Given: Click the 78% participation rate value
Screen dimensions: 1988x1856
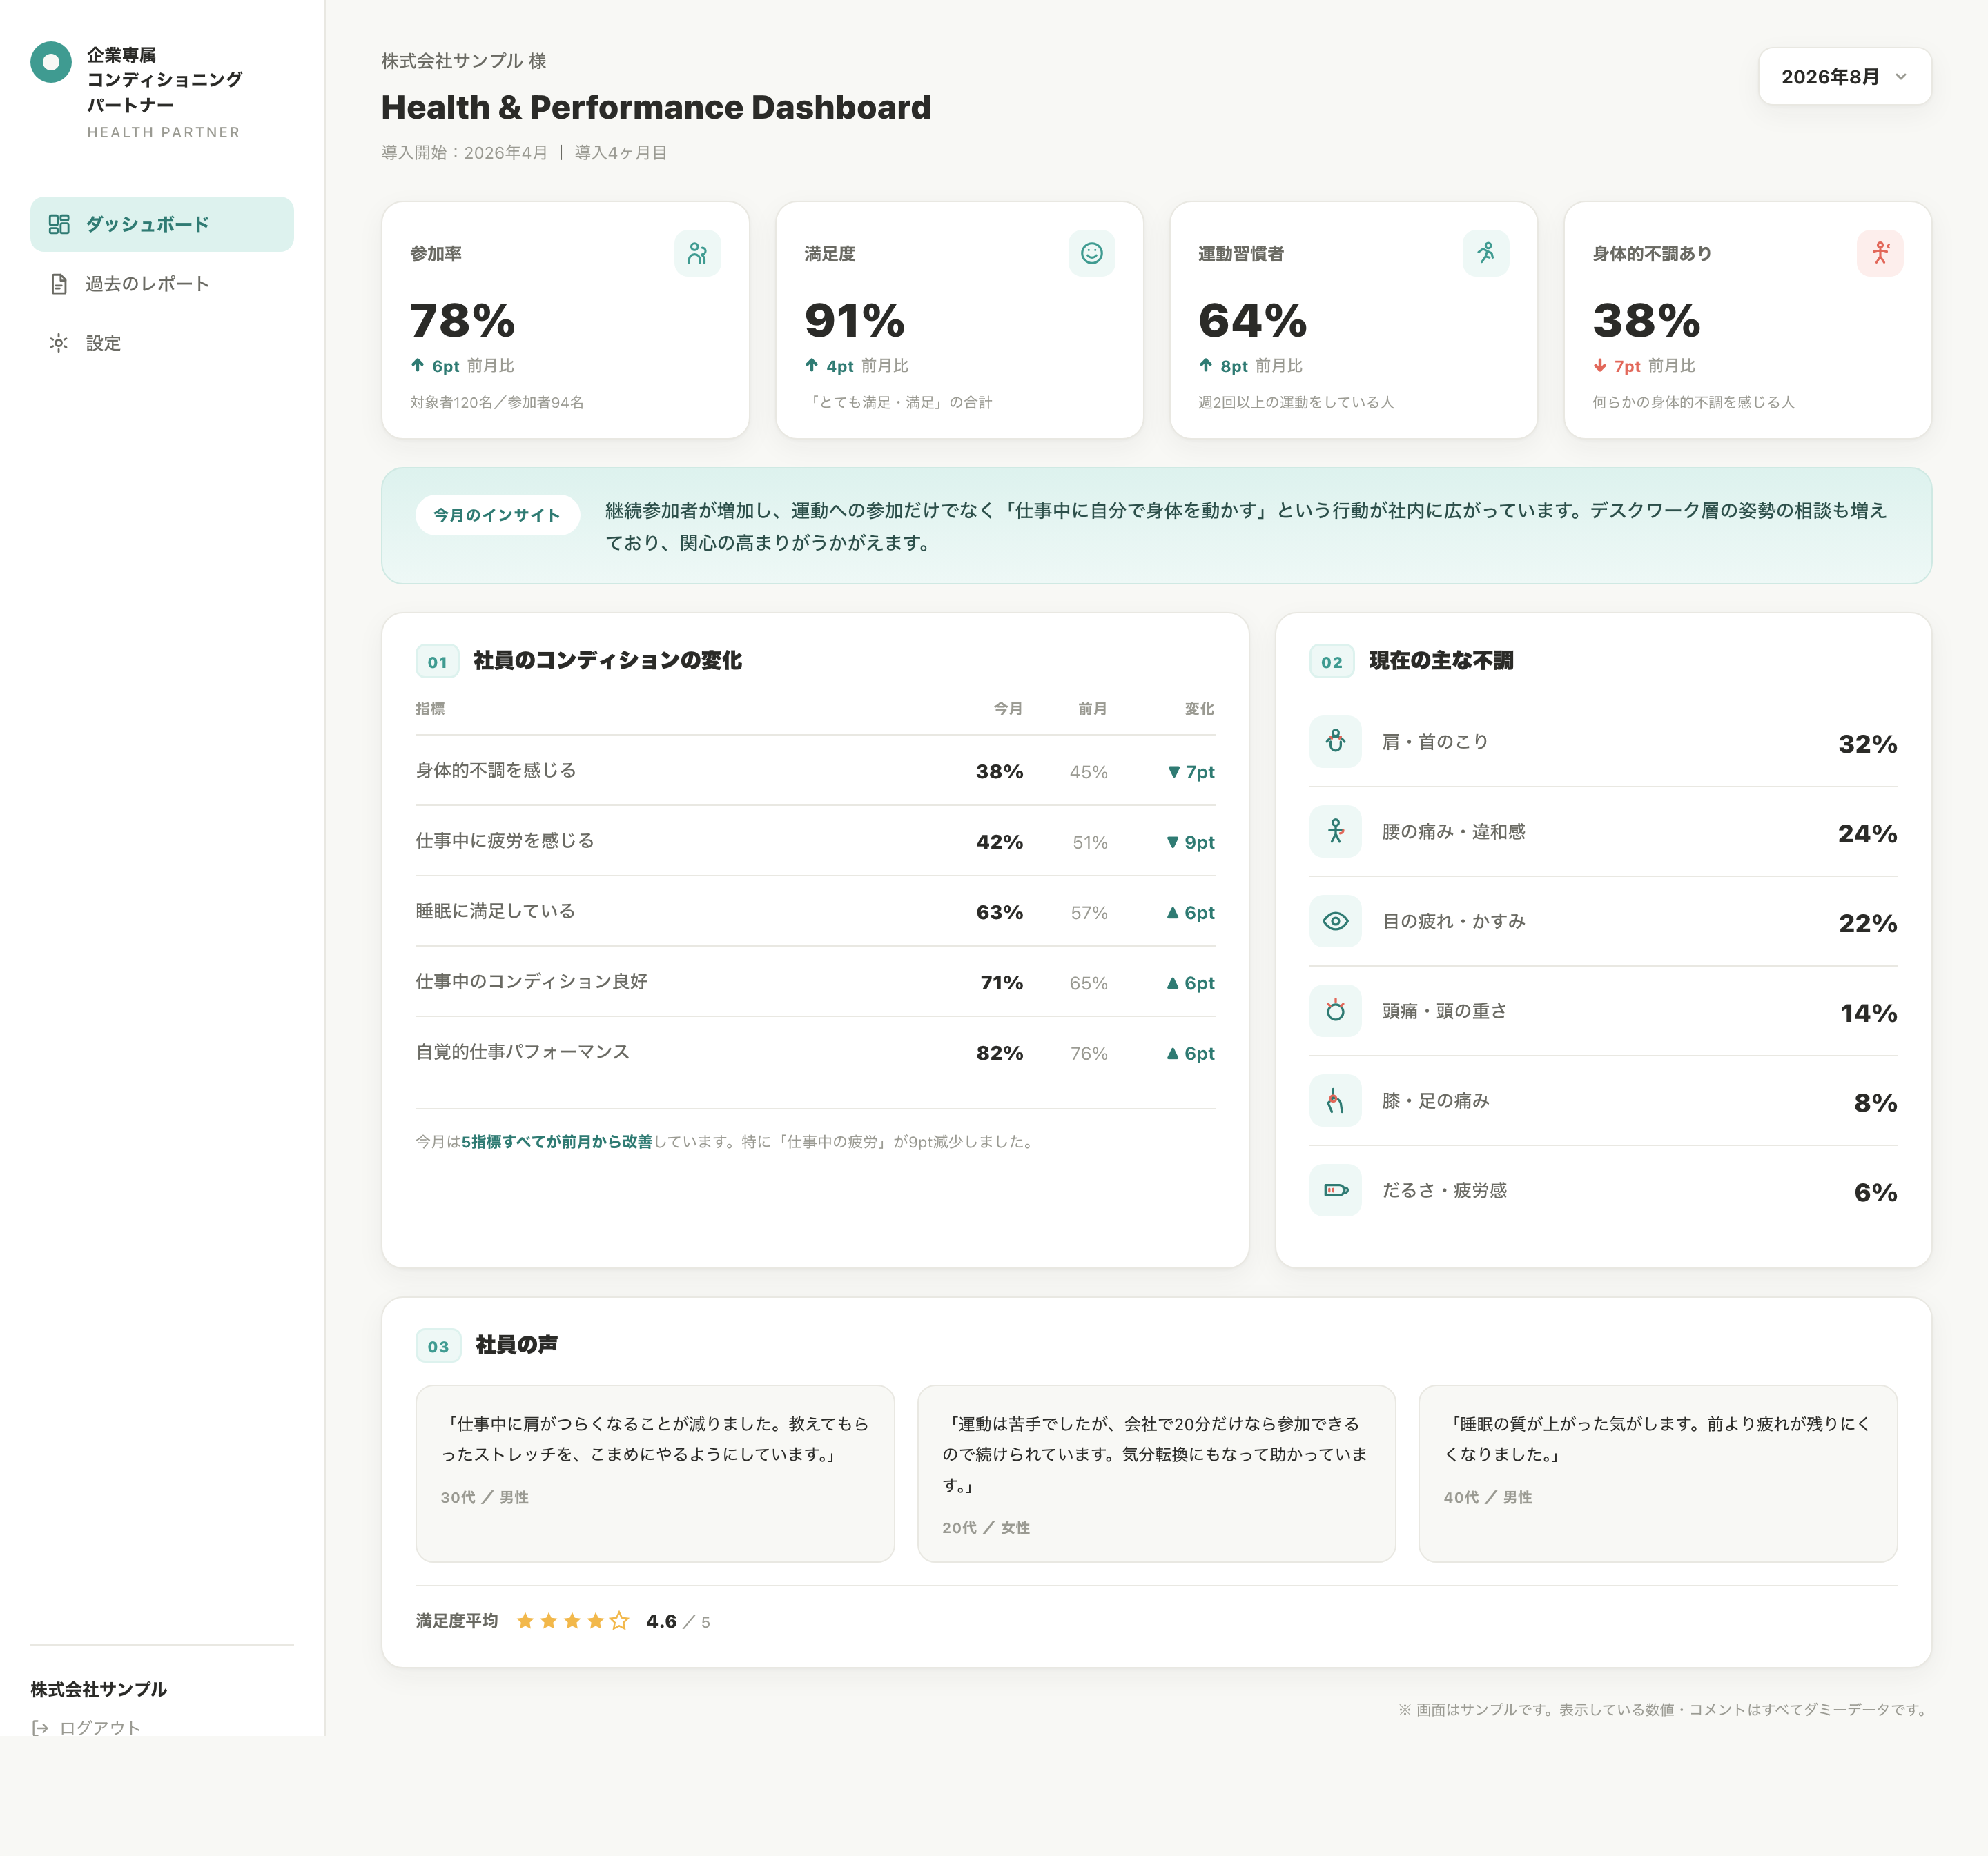Looking at the screenshot, I should pos(462,321).
